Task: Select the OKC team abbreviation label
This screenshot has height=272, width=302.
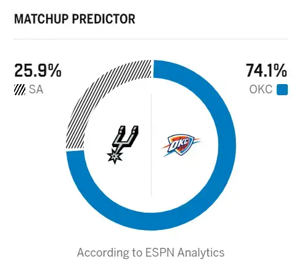Action: click(261, 90)
